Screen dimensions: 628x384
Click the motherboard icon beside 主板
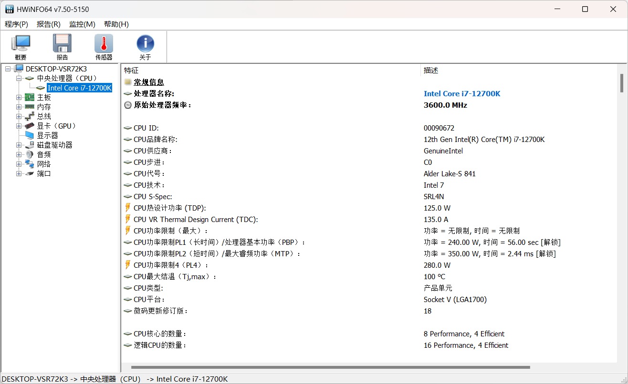click(30, 97)
